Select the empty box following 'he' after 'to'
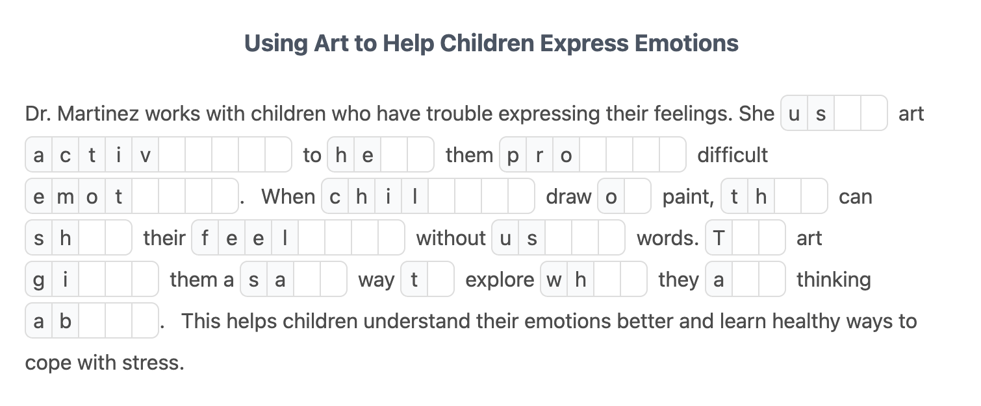This screenshot has height=406, width=981. (x=394, y=155)
